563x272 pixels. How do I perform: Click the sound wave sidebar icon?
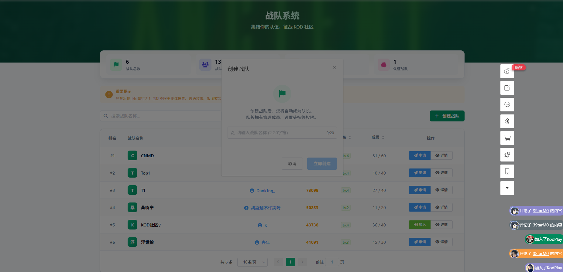coord(507,121)
